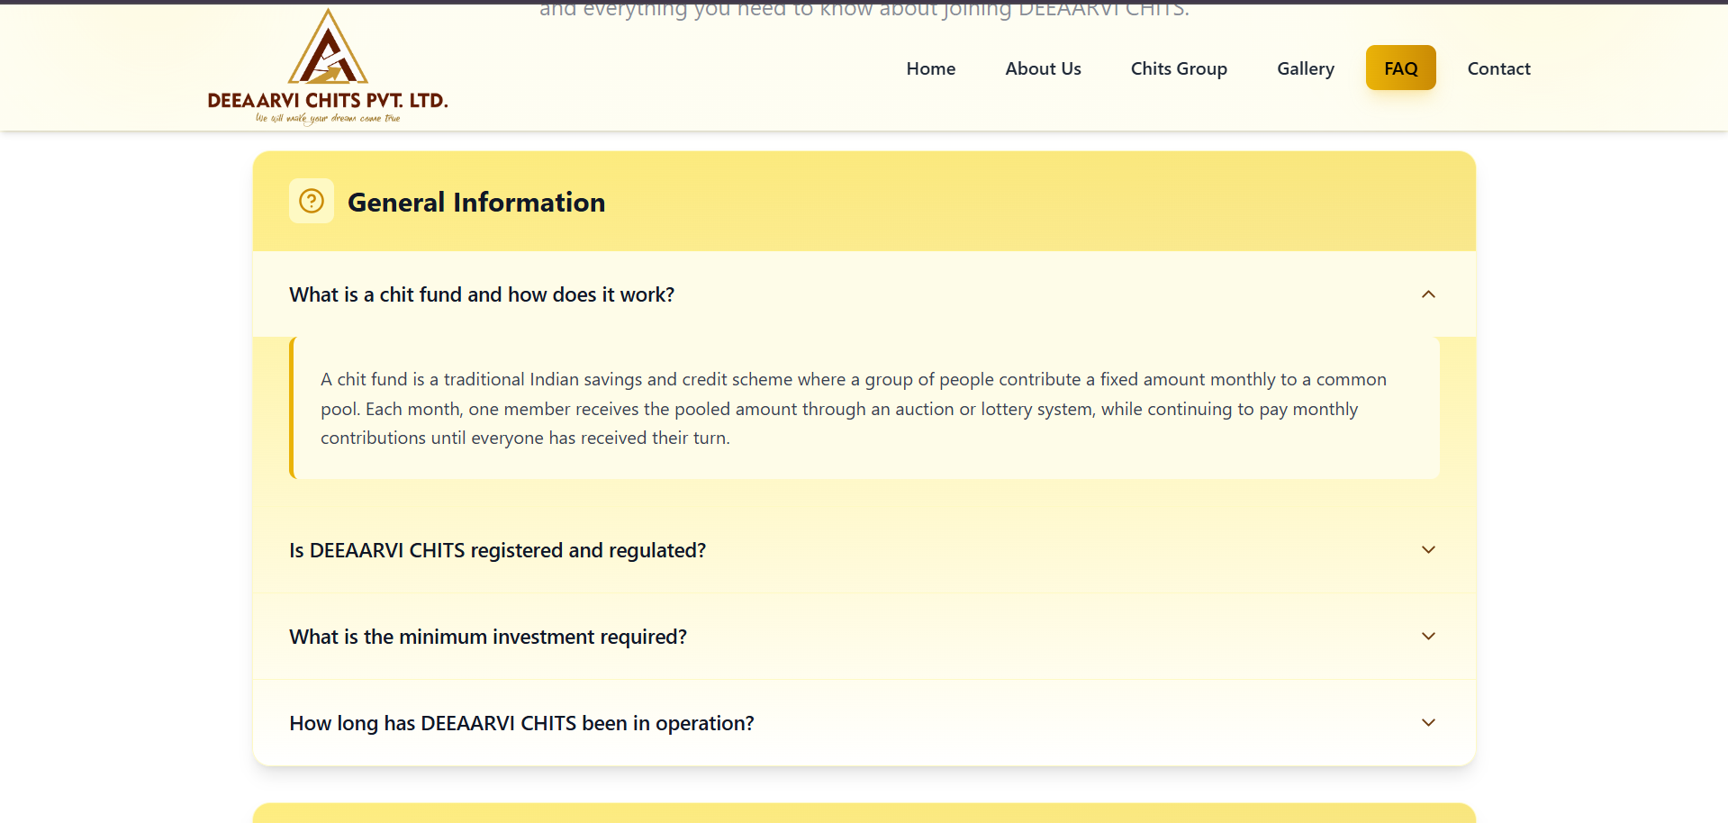Expand 'Is DEEAARVI CHITS registered and regulated?'

click(x=497, y=550)
